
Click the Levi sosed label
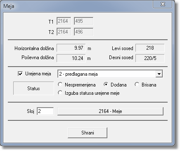click(123, 48)
